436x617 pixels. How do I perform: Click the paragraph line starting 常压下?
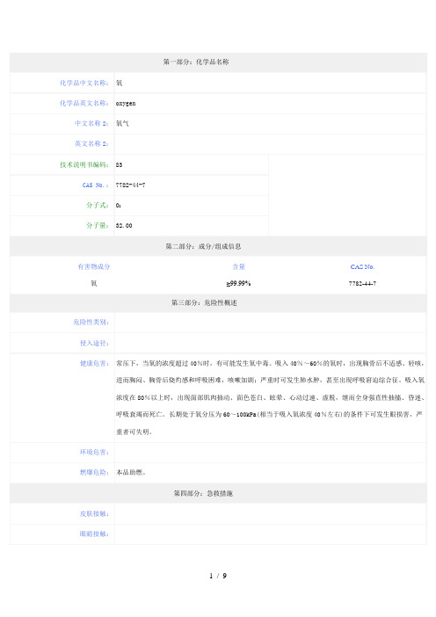(x=270, y=364)
